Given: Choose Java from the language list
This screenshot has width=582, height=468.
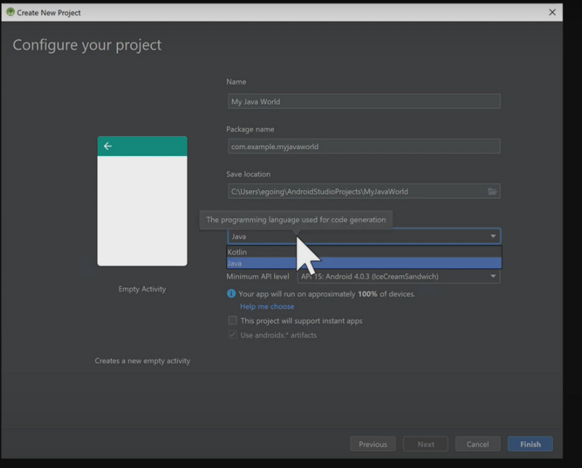Looking at the screenshot, I should coord(364,263).
